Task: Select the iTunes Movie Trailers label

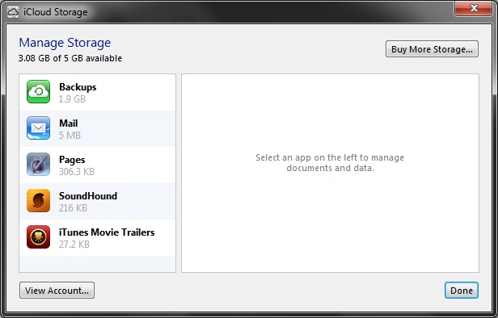Action: (107, 232)
